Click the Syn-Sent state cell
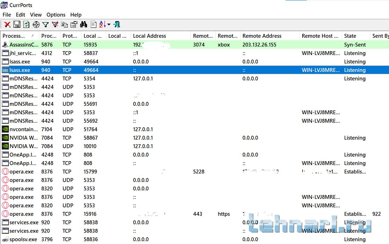 coord(355,44)
